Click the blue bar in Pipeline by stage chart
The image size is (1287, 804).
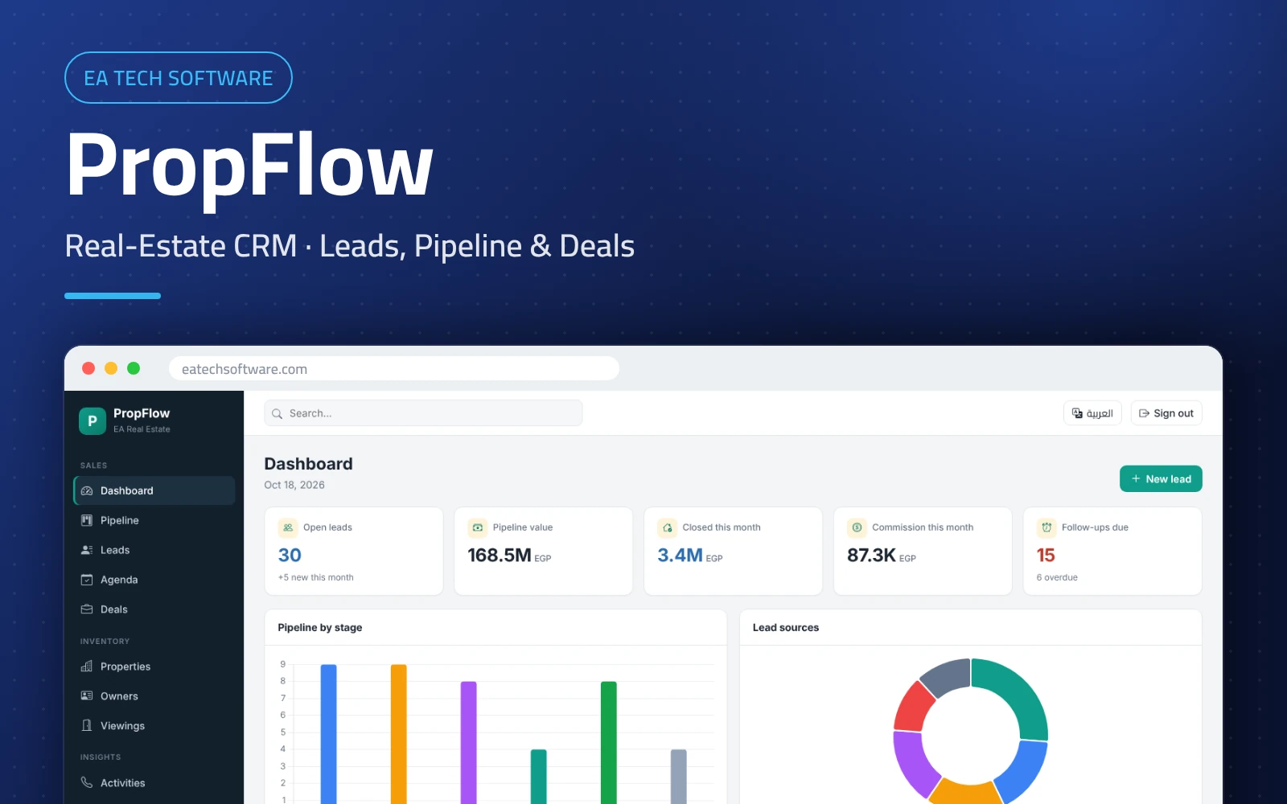(x=328, y=734)
